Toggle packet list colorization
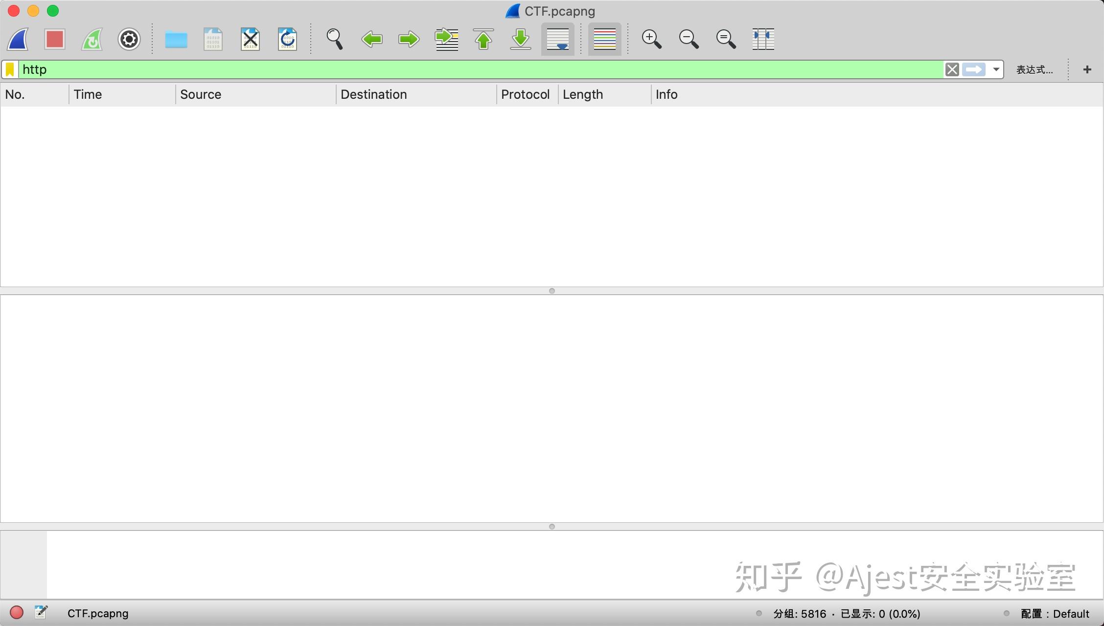The width and height of the screenshot is (1104, 626). pos(605,39)
